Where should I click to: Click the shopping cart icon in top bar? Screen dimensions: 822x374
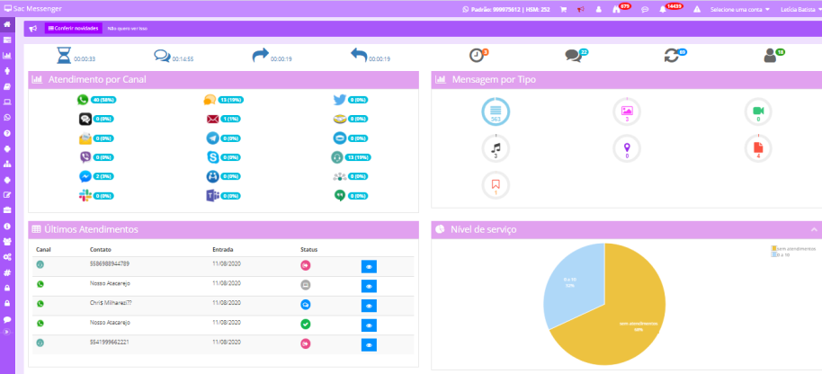564,9
